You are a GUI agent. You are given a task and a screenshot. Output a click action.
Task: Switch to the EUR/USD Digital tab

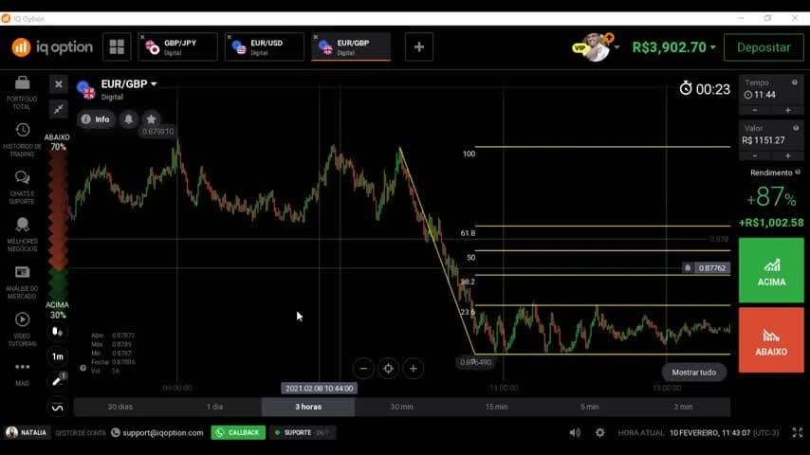click(265, 47)
